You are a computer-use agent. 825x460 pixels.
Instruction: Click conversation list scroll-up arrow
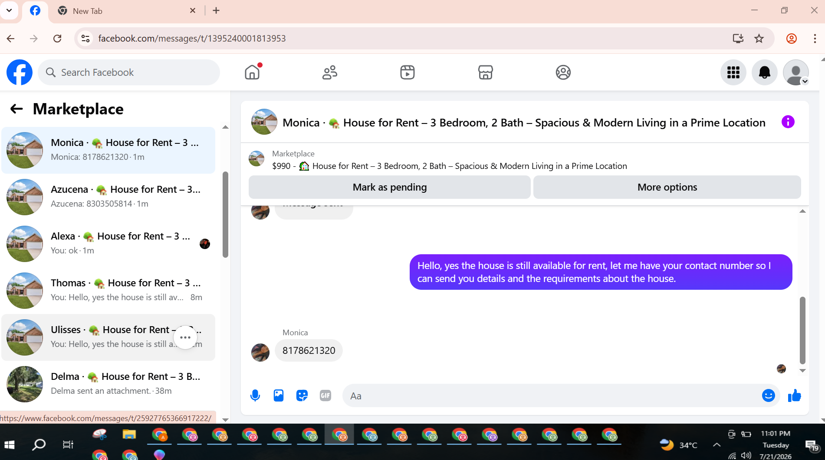point(225,127)
